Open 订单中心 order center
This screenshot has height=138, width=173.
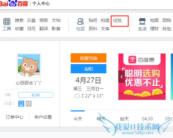(15, 117)
